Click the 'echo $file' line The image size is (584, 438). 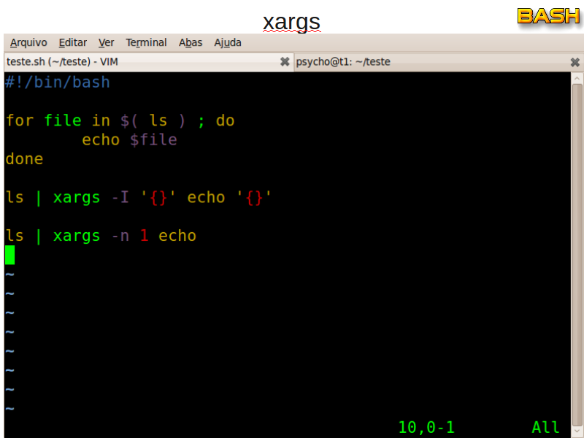(x=129, y=139)
